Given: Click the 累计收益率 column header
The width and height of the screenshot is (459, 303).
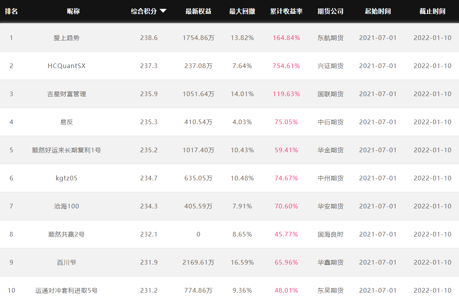Looking at the screenshot, I should click(x=286, y=12).
